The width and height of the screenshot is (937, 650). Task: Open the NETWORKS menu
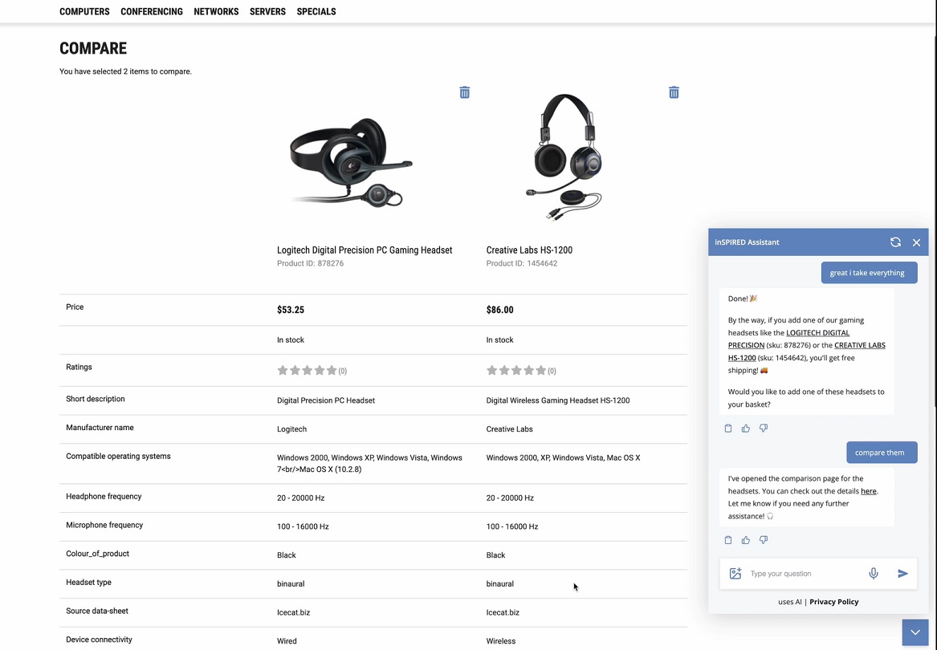pyautogui.click(x=216, y=11)
